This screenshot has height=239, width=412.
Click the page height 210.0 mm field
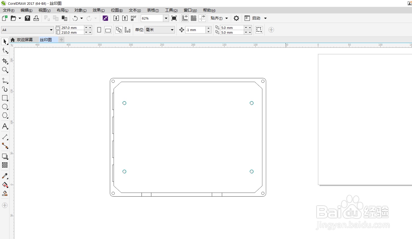[72, 32]
